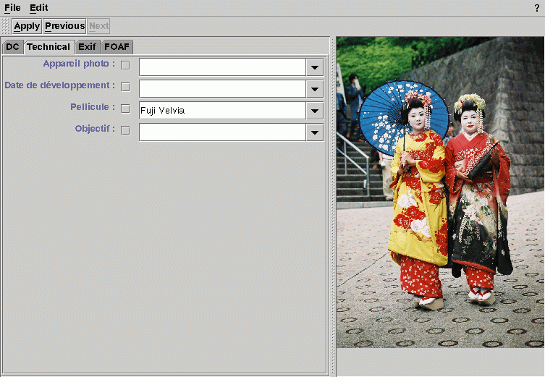The height and width of the screenshot is (377, 545).
Task: Click the question mark help icon
Action: (x=536, y=8)
